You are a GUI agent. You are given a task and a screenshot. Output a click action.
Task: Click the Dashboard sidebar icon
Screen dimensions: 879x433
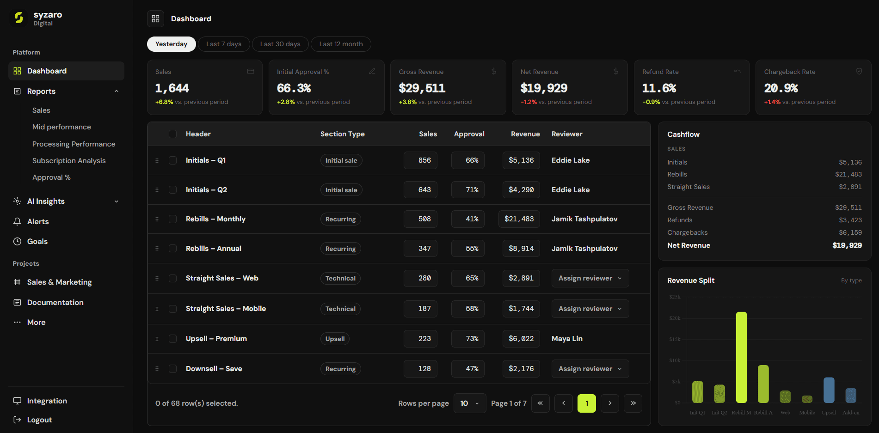[17, 71]
